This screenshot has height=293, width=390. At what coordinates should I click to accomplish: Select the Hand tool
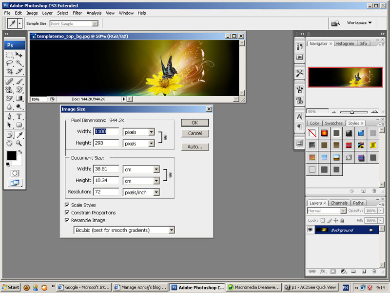click(9, 143)
